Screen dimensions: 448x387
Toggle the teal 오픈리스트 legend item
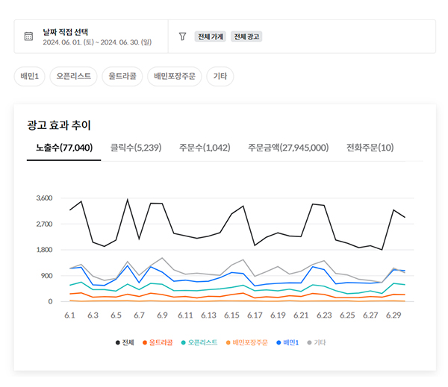point(199,342)
